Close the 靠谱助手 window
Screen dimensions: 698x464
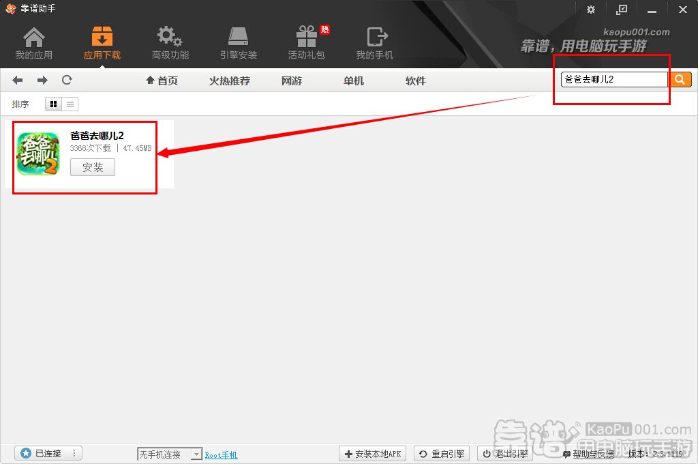pos(682,10)
